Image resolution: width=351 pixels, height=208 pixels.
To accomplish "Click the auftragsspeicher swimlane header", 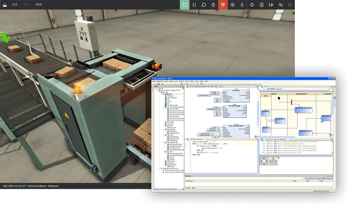I will pos(301,94).
